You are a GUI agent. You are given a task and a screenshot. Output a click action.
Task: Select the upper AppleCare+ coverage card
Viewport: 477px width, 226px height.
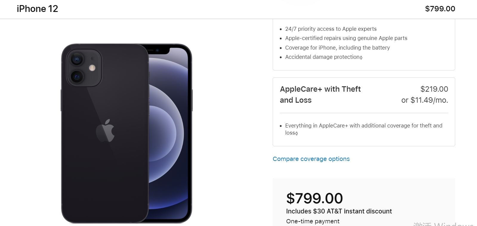point(364,45)
